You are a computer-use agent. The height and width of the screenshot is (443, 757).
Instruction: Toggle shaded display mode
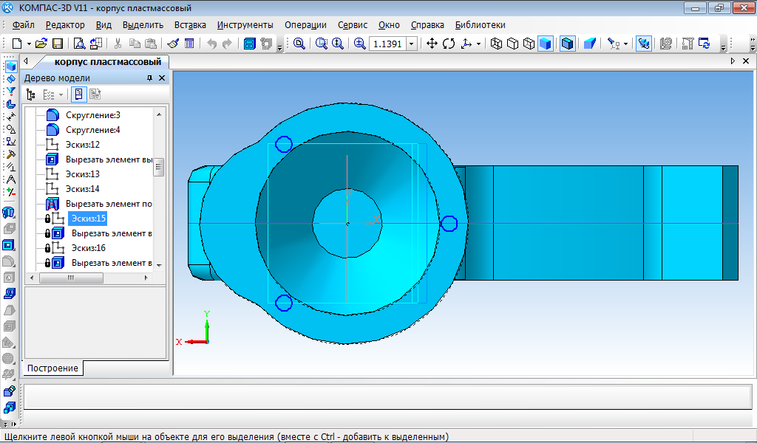click(545, 44)
